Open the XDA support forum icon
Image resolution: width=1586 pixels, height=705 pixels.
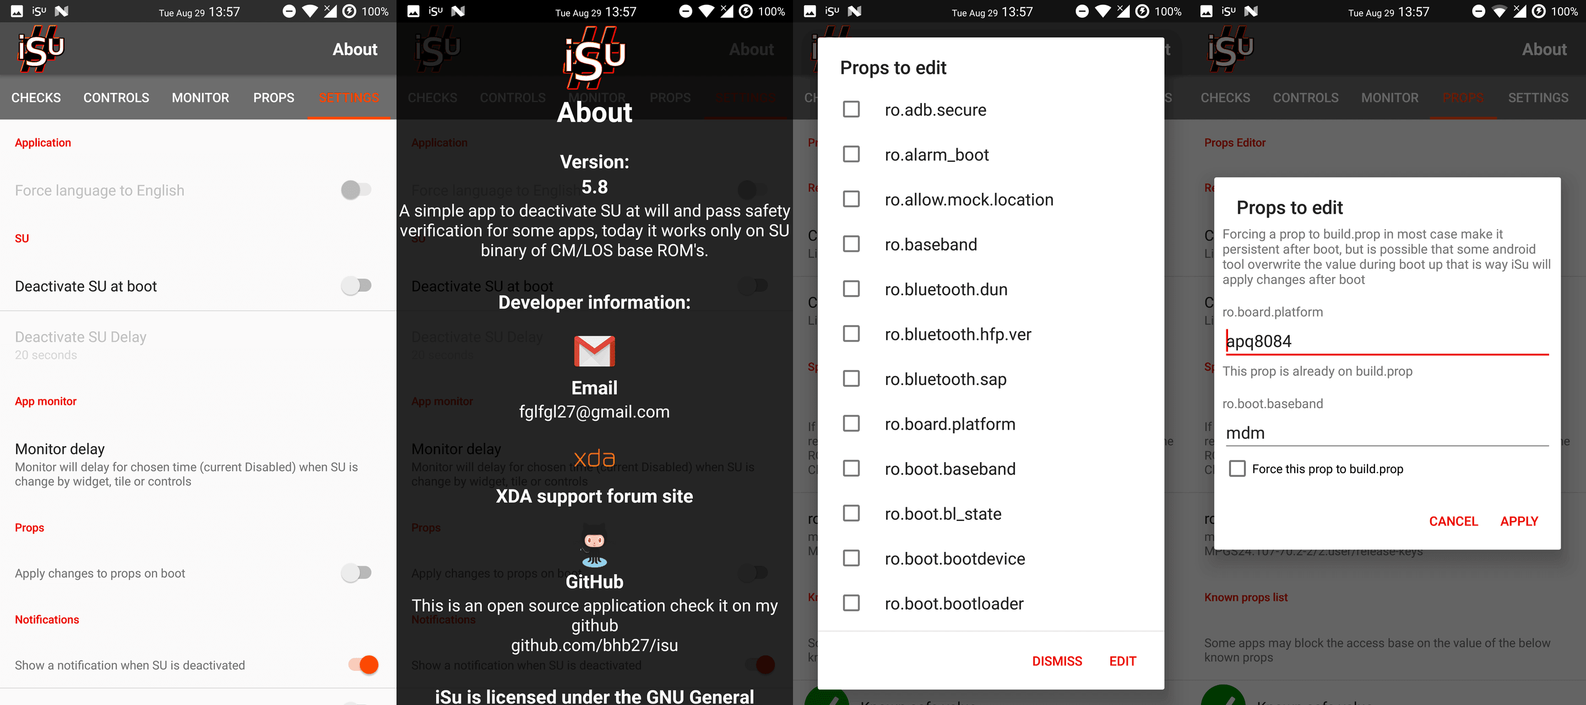[x=595, y=458]
